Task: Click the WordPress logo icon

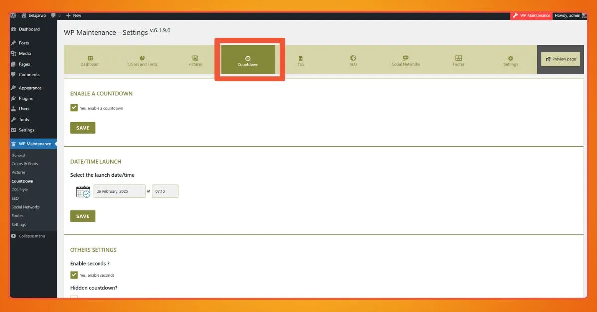Action: point(13,15)
